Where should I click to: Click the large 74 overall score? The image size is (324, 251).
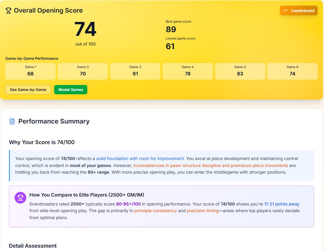[85, 30]
